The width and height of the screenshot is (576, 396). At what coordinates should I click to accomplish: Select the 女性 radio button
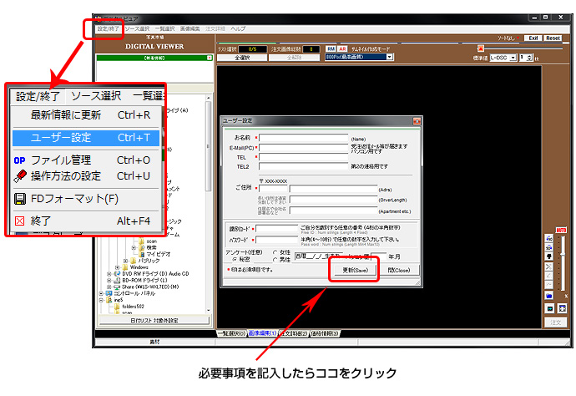[x=272, y=251]
